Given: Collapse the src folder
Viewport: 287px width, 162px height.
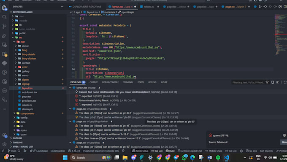Looking at the screenshot, I should tap(13, 38).
